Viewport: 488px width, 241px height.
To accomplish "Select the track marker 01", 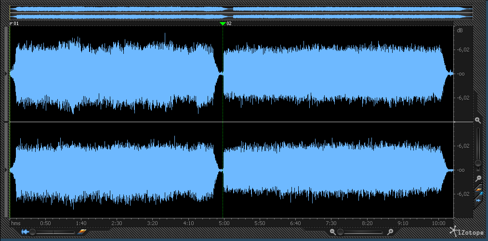I will pos(12,23).
